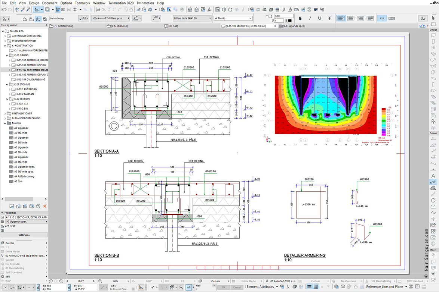
Task: Click the black pen color swatch
Action: [289, 21]
